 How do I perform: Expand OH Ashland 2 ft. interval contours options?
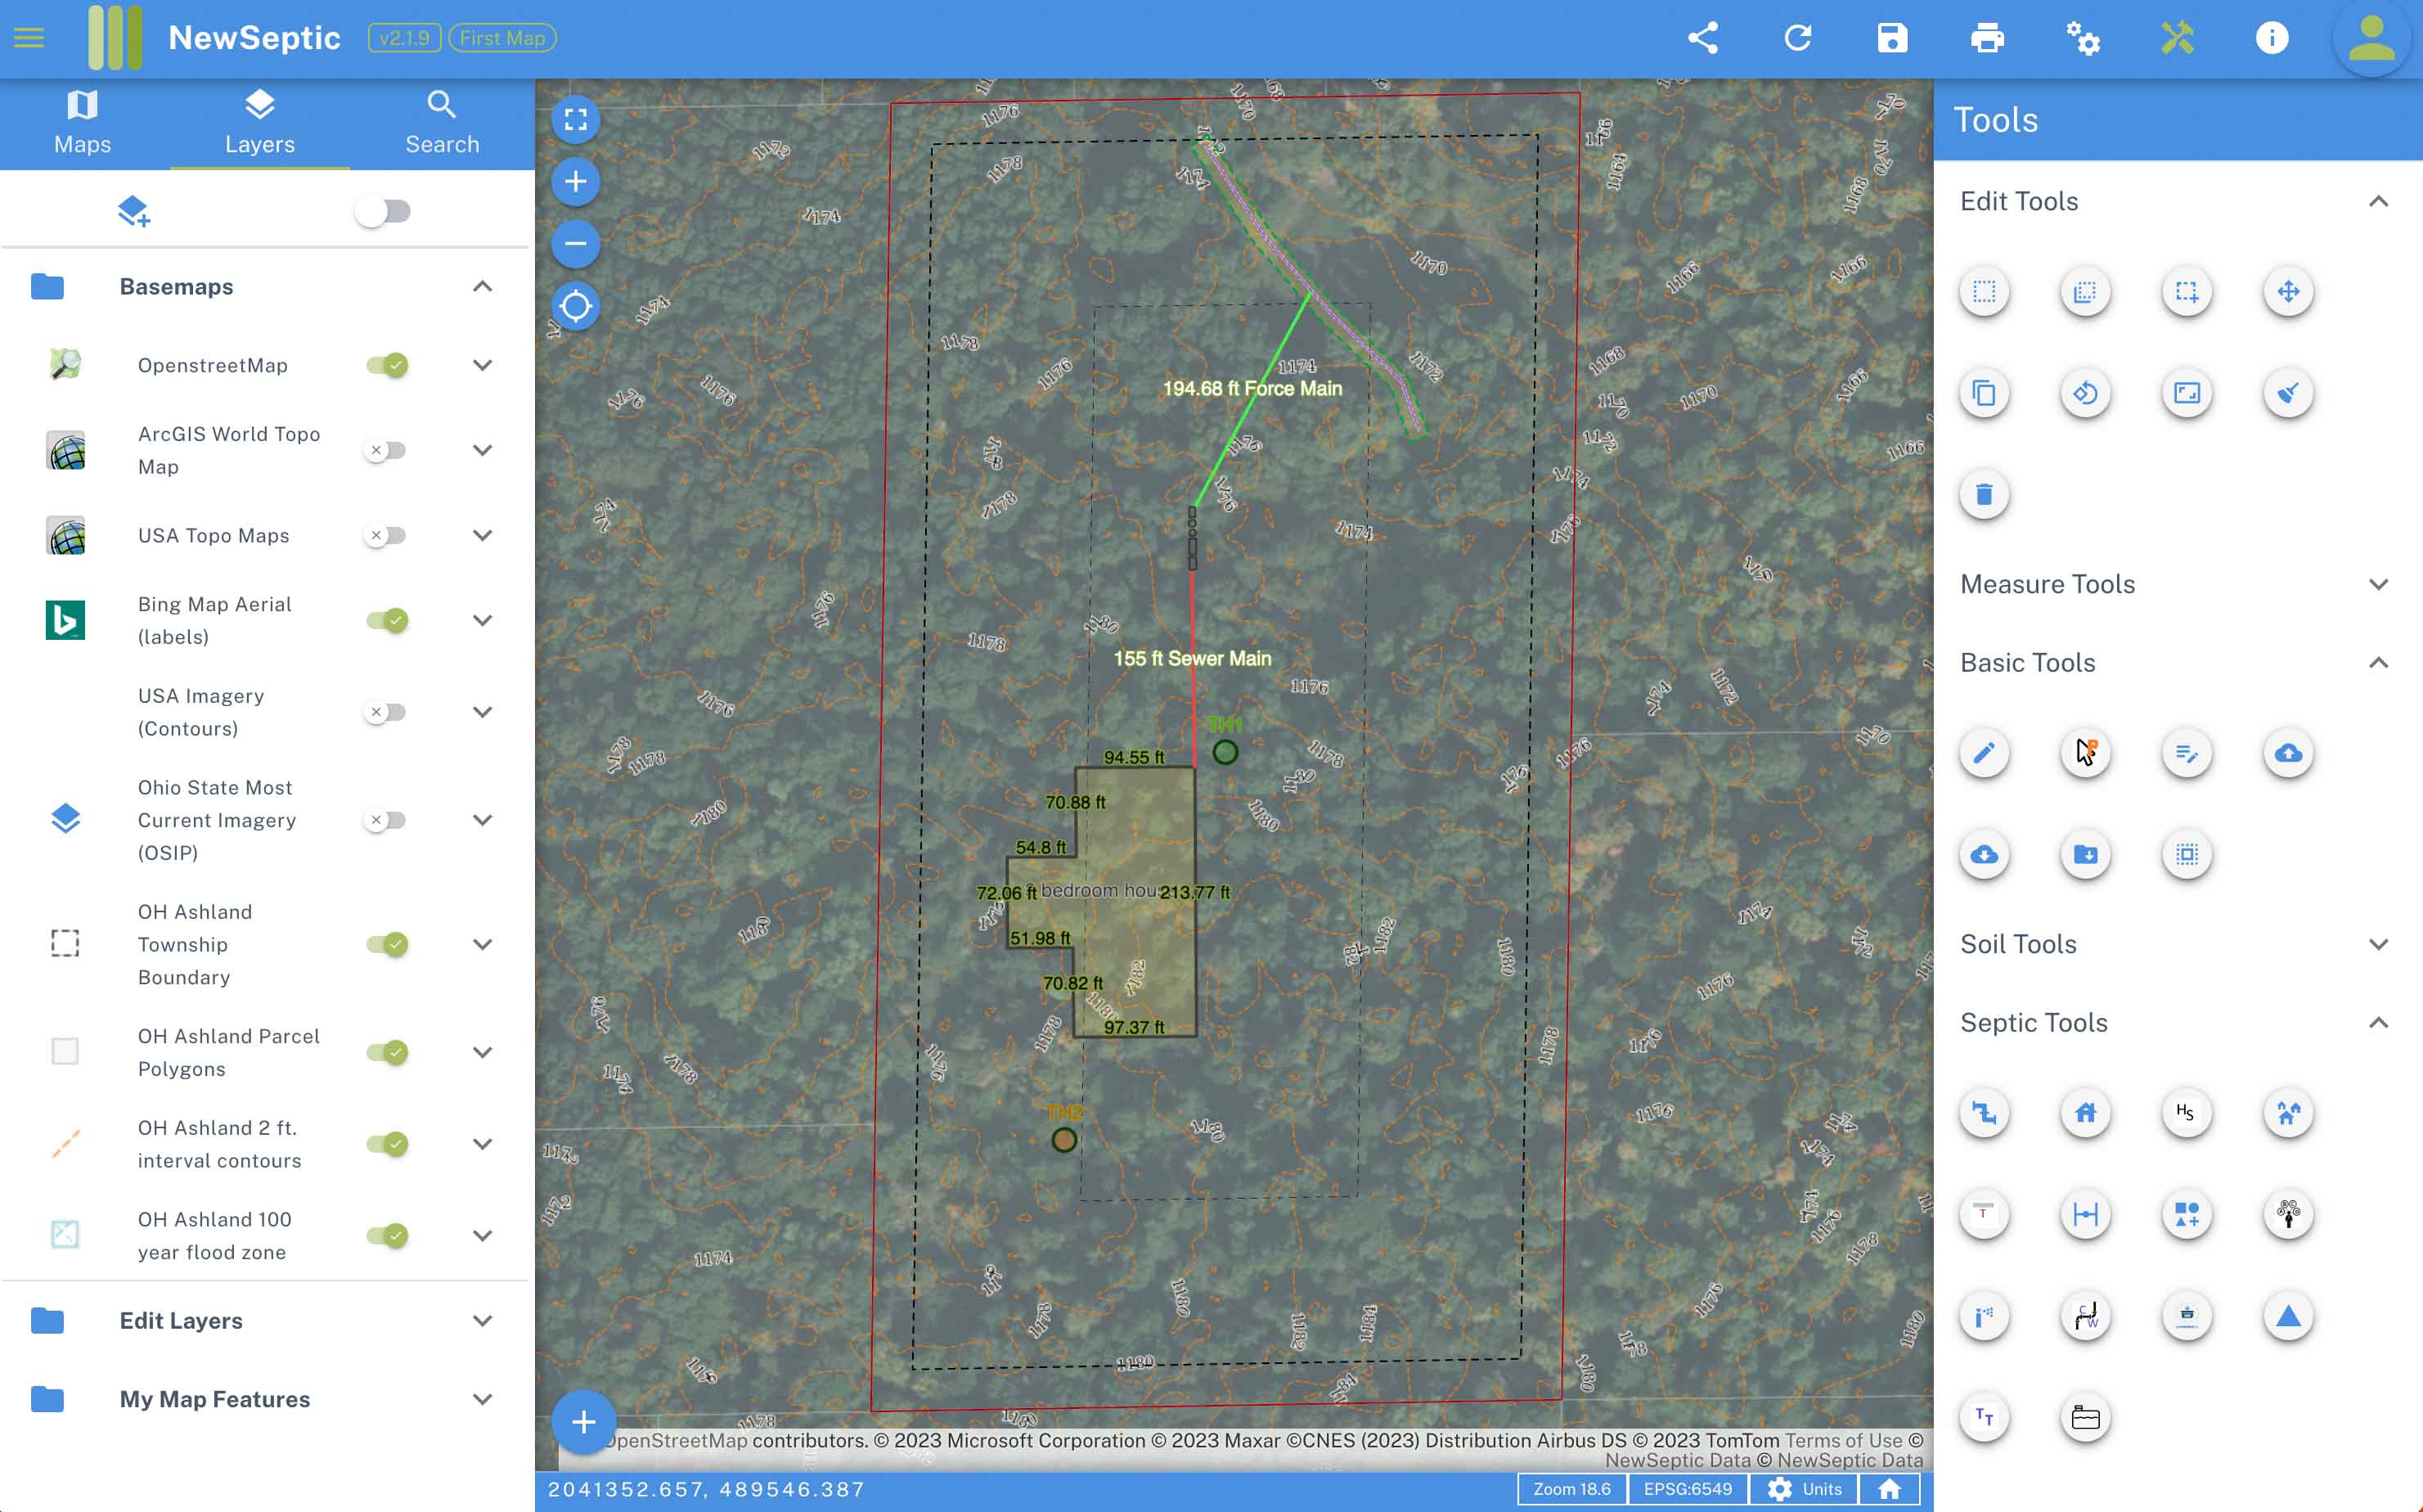tap(482, 1144)
